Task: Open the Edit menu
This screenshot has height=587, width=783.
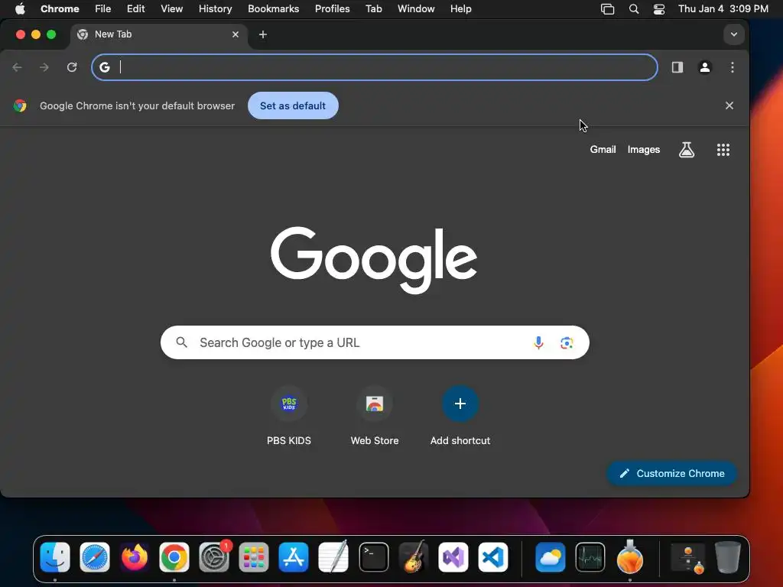Action: pos(135,8)
